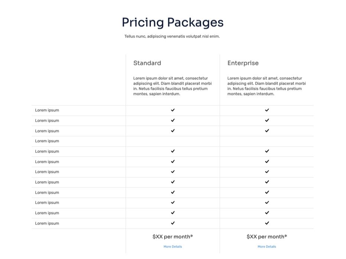
Task: Click the empty cell in the fourth row
Action: click(x=173, y=141)
